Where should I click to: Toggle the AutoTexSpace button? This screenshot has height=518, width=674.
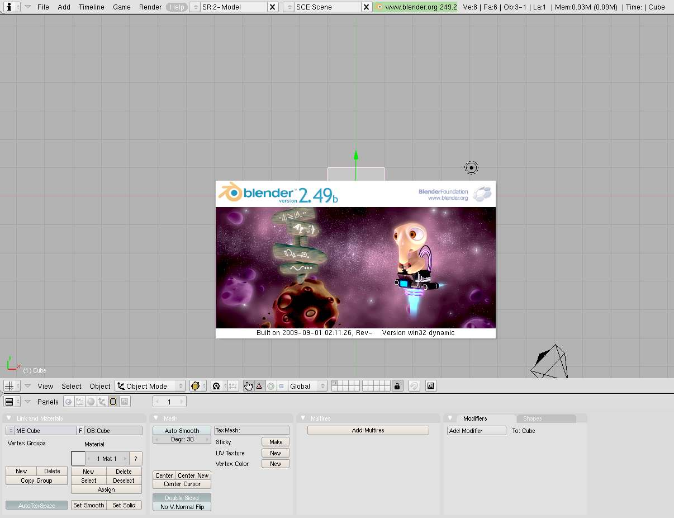coord(37,505)
